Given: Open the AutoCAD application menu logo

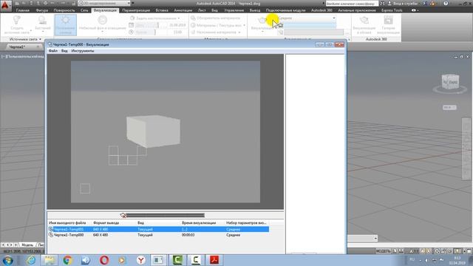Looking at the screenshot, I should [x=5, y=5].
